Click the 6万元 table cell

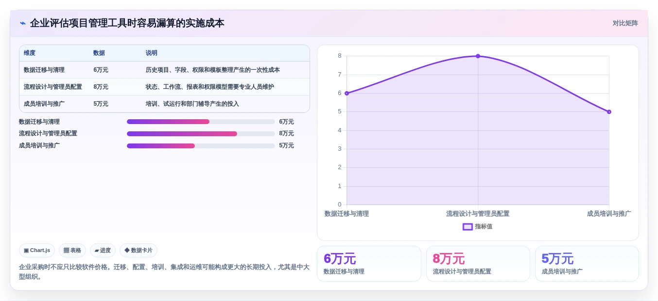coord(101,70)
